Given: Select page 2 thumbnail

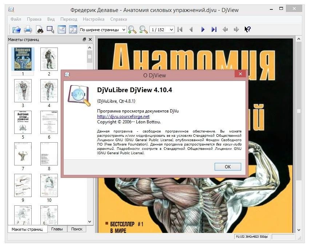Looking at the screenshot, I should pos(49,59).
